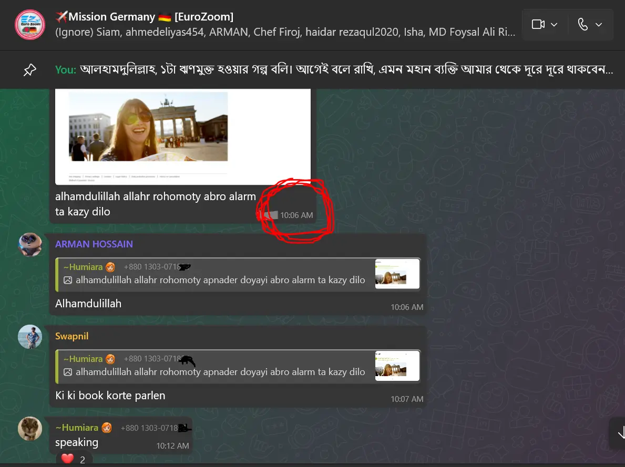The height and width of the screenshot is (467, 625).
Task: Click image icon in Swapnil's quoted reply
Action: [68, 372]
